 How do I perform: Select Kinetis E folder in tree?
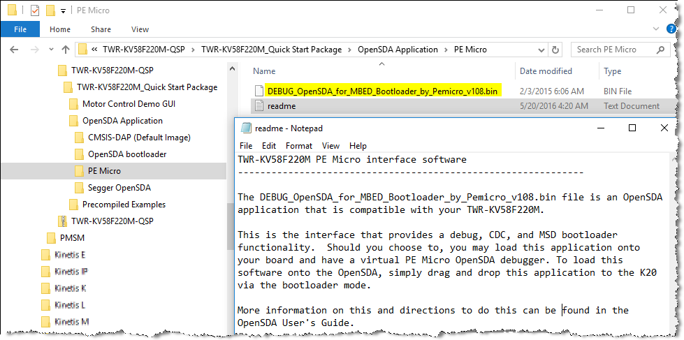click(71, 255)
